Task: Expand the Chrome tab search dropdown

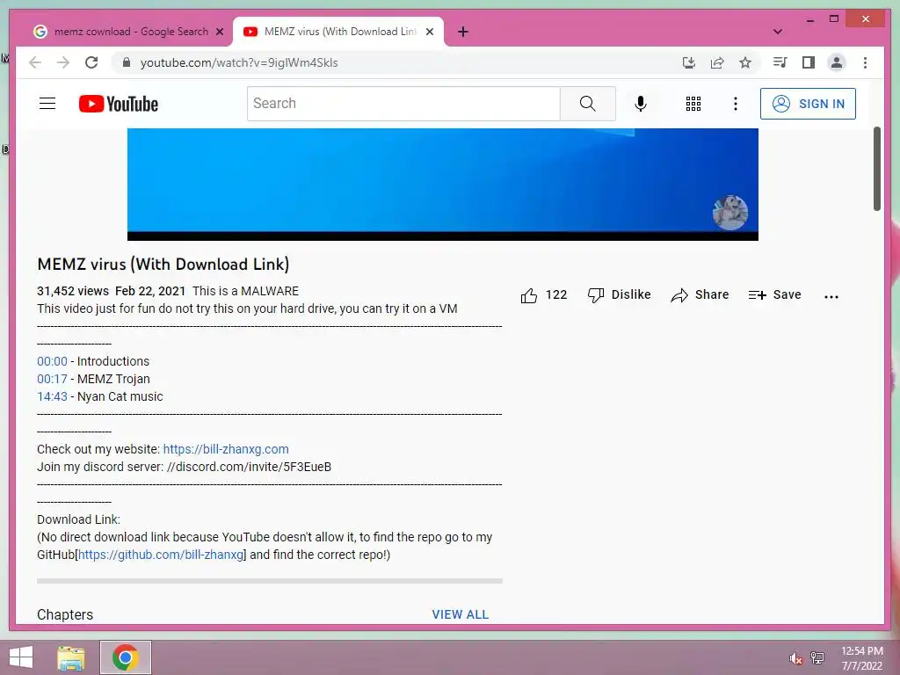Action: point(777,32)
